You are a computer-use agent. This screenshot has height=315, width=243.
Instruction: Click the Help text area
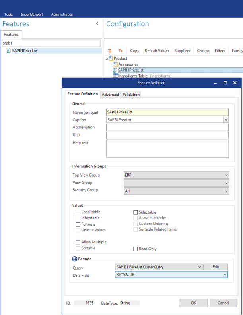(x=167, y=149)
